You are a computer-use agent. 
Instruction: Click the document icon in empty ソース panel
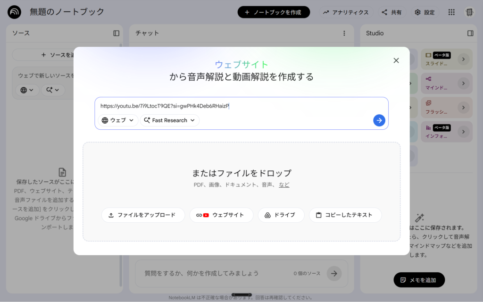(62, 172)
